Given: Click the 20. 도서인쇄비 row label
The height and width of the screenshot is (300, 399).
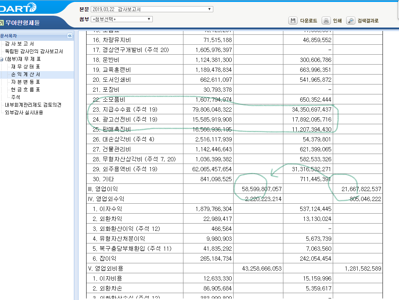Looking at the screenshot, I should click(x=112, y=79).
